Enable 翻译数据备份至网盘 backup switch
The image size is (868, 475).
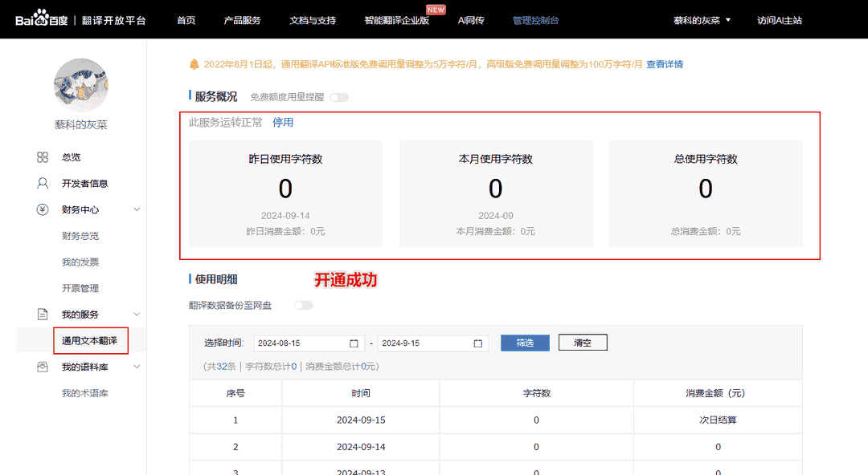[304, 305]
